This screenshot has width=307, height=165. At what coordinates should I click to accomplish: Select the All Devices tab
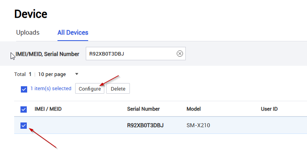[x=73, y=32]
